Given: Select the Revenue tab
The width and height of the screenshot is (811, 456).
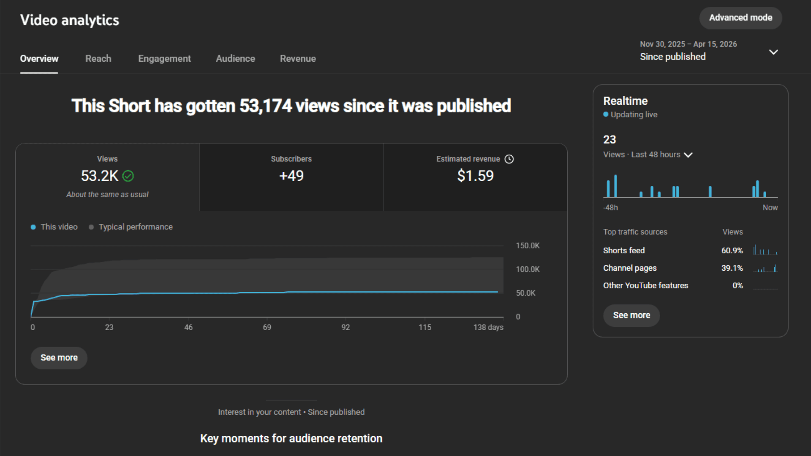Looking at the screenshot, I should pyautogui.click(x=298, y=59).
